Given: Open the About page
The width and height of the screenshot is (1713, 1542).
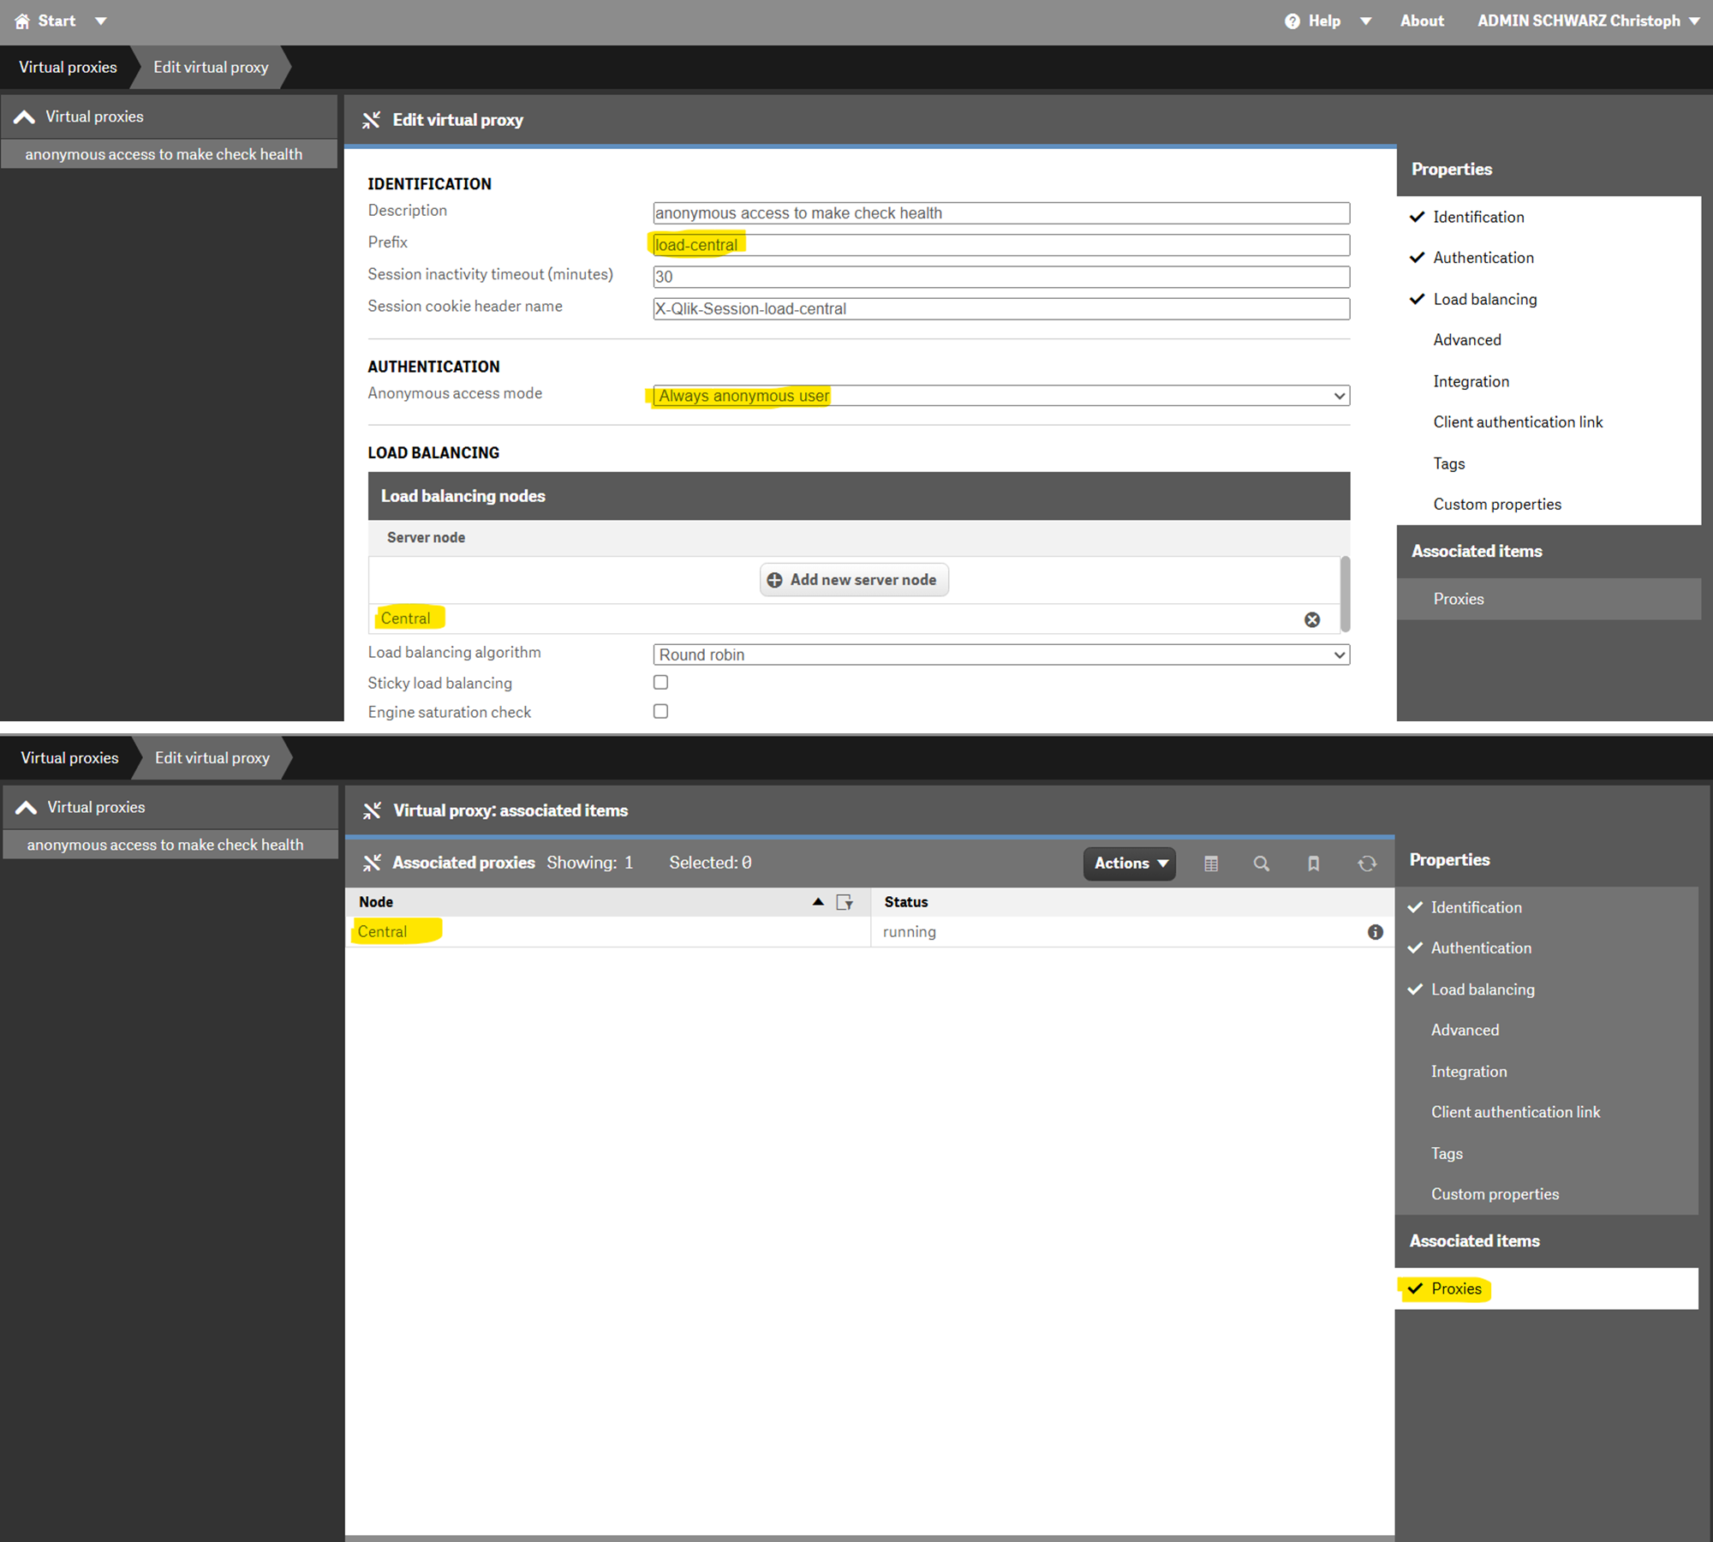Looking at the screenshot, I should [x=1422, y=21].
